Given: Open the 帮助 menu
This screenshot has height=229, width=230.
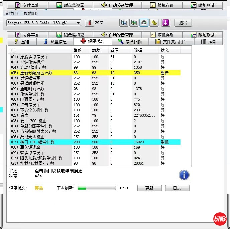Looking at the screenshot, I should click(x=30, y=13).
